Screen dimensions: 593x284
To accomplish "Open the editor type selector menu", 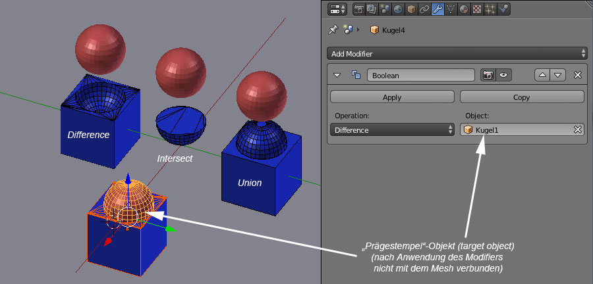I will point(337,9).
